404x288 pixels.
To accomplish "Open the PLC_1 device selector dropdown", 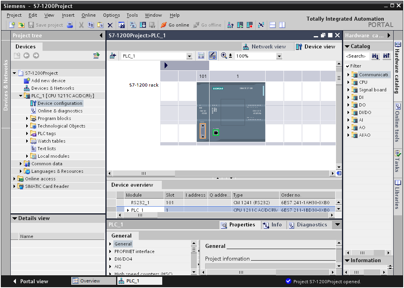I will click(189, 56).
